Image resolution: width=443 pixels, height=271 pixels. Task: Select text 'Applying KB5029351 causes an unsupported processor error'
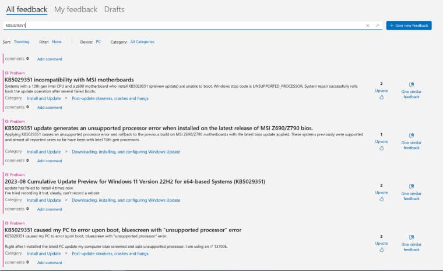55,134
